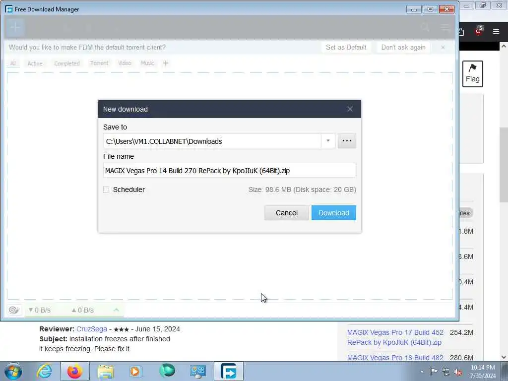
Task: Click Free Download Manager taskbar icon
Action: [228, 371]
